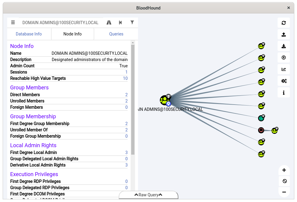Screen dimensions: 297x202
Task: Click the import graph icon
Action: [x=284, y=46]
